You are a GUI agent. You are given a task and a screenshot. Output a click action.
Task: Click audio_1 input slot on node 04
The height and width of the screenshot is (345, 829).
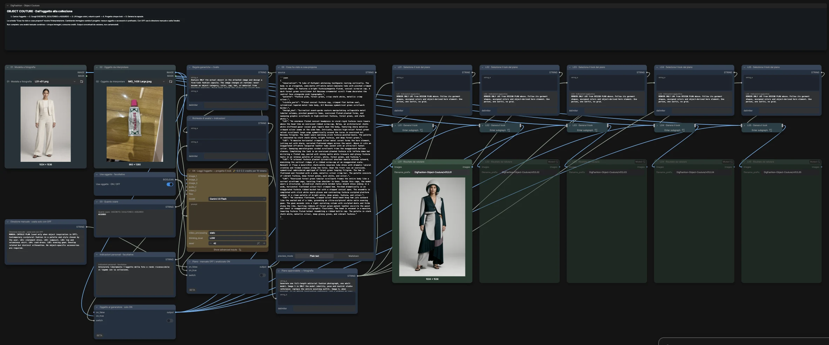[x=187, y=187]
